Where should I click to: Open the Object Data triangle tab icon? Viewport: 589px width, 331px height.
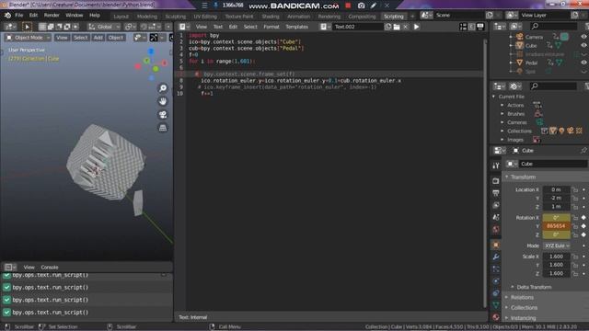click(496, 305)
